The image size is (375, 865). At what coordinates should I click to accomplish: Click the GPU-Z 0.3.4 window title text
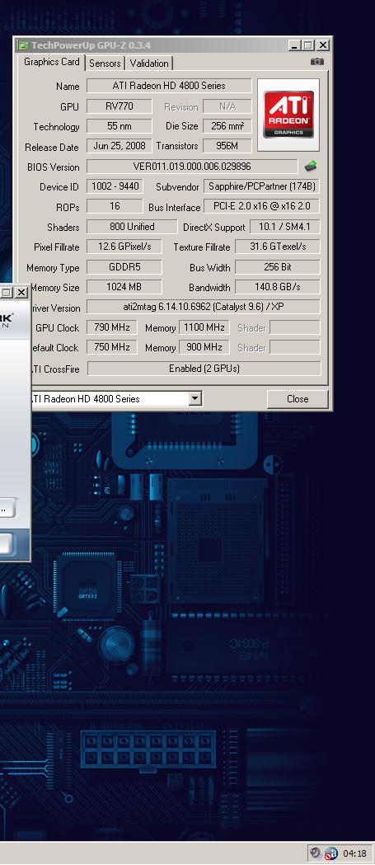pyautogui.click(x=91, y=45)
